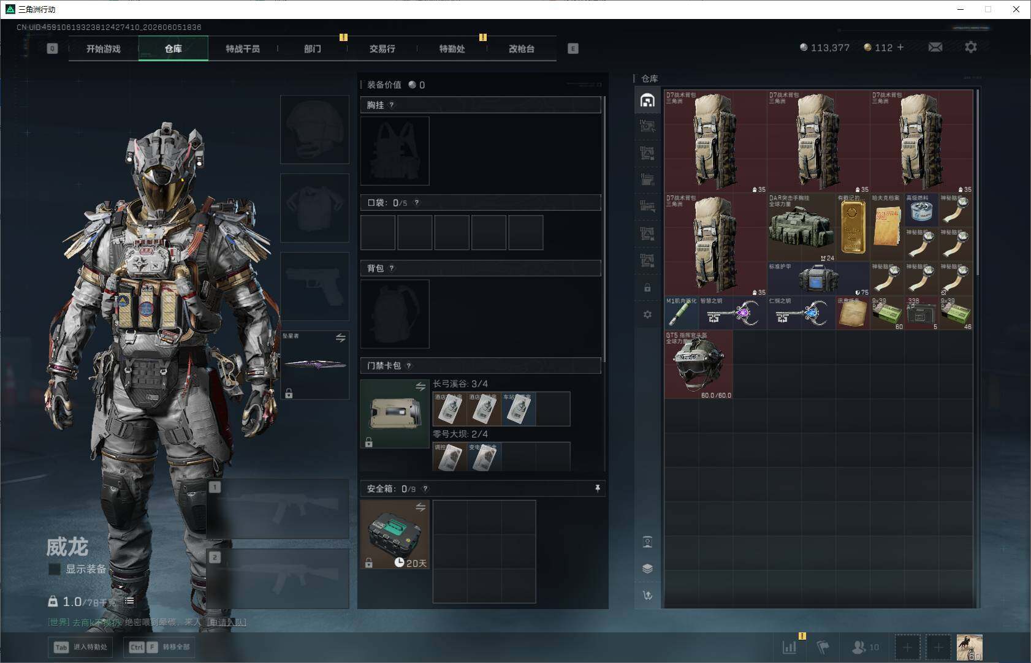Switch to the 改枪台 tab
1031x663 pixels.
click(x=522, y=48)
